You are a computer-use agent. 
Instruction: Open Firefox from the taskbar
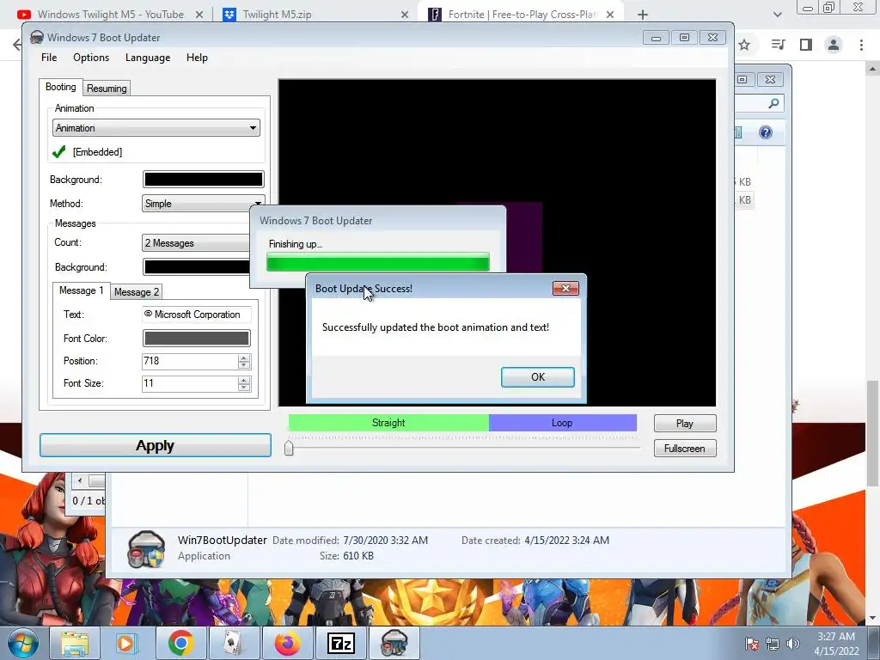tap(287, 643)
